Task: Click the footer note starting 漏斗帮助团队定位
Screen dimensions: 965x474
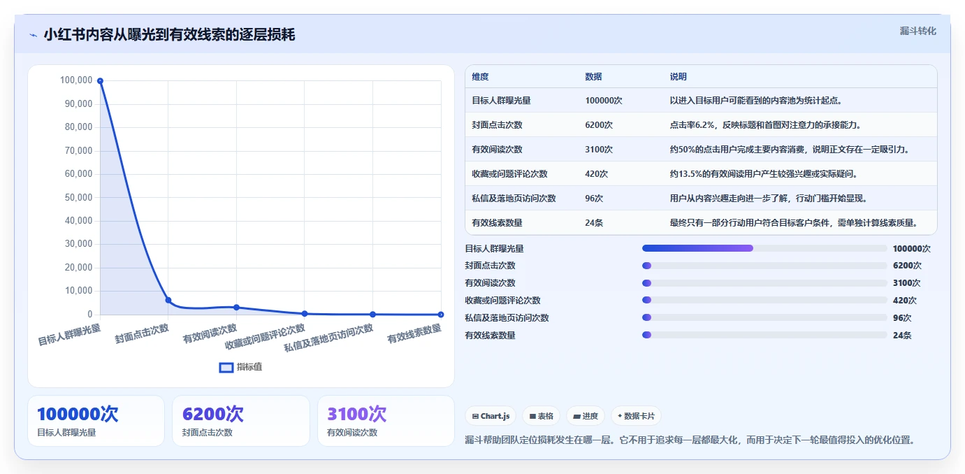Action: 690,440
